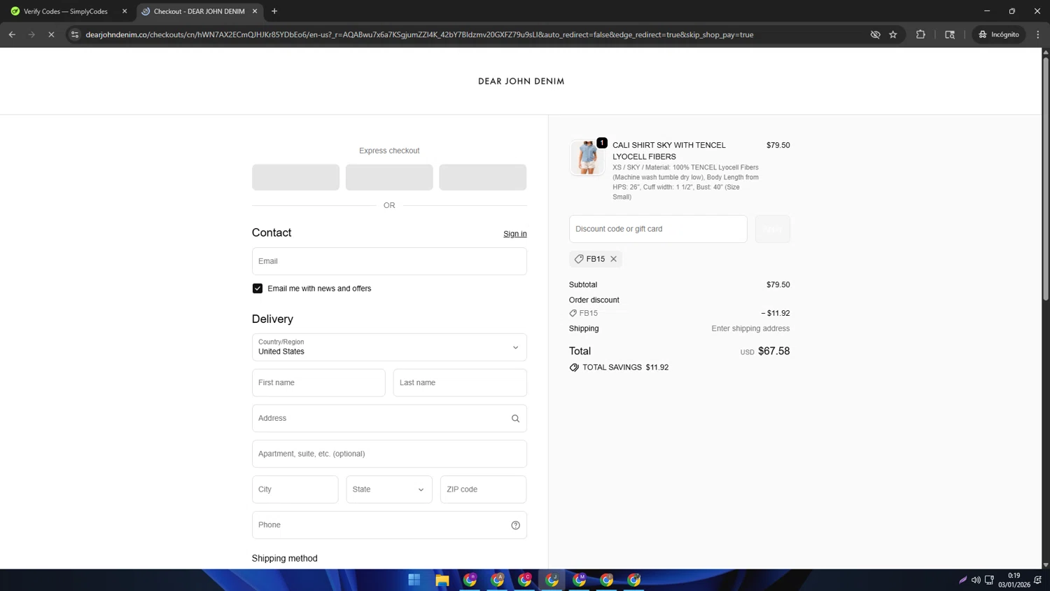This screenshot has height=591, width=1050.
Task: Open the side panel search icon
Action: click(950, 34)
